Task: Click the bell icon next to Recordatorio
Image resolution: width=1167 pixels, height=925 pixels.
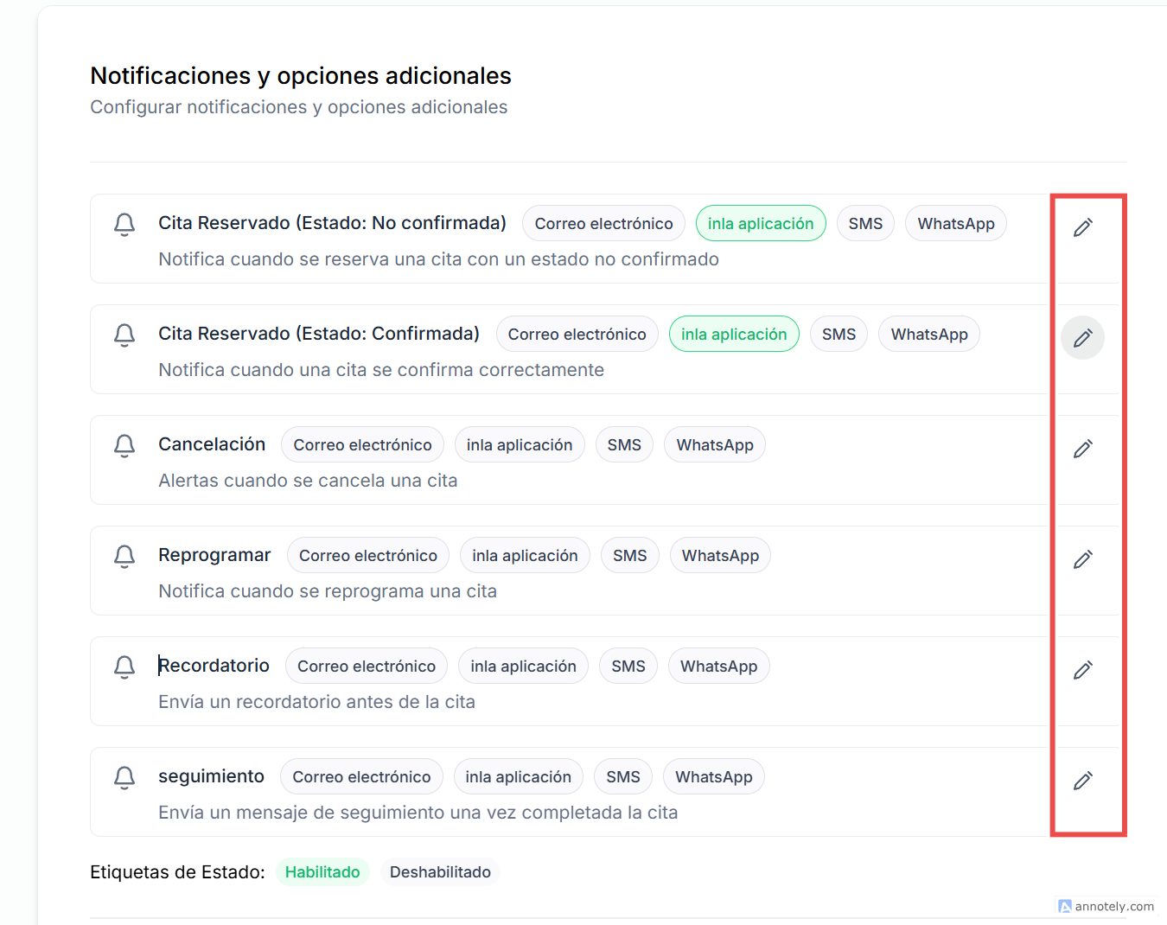Action: (124, 667)
